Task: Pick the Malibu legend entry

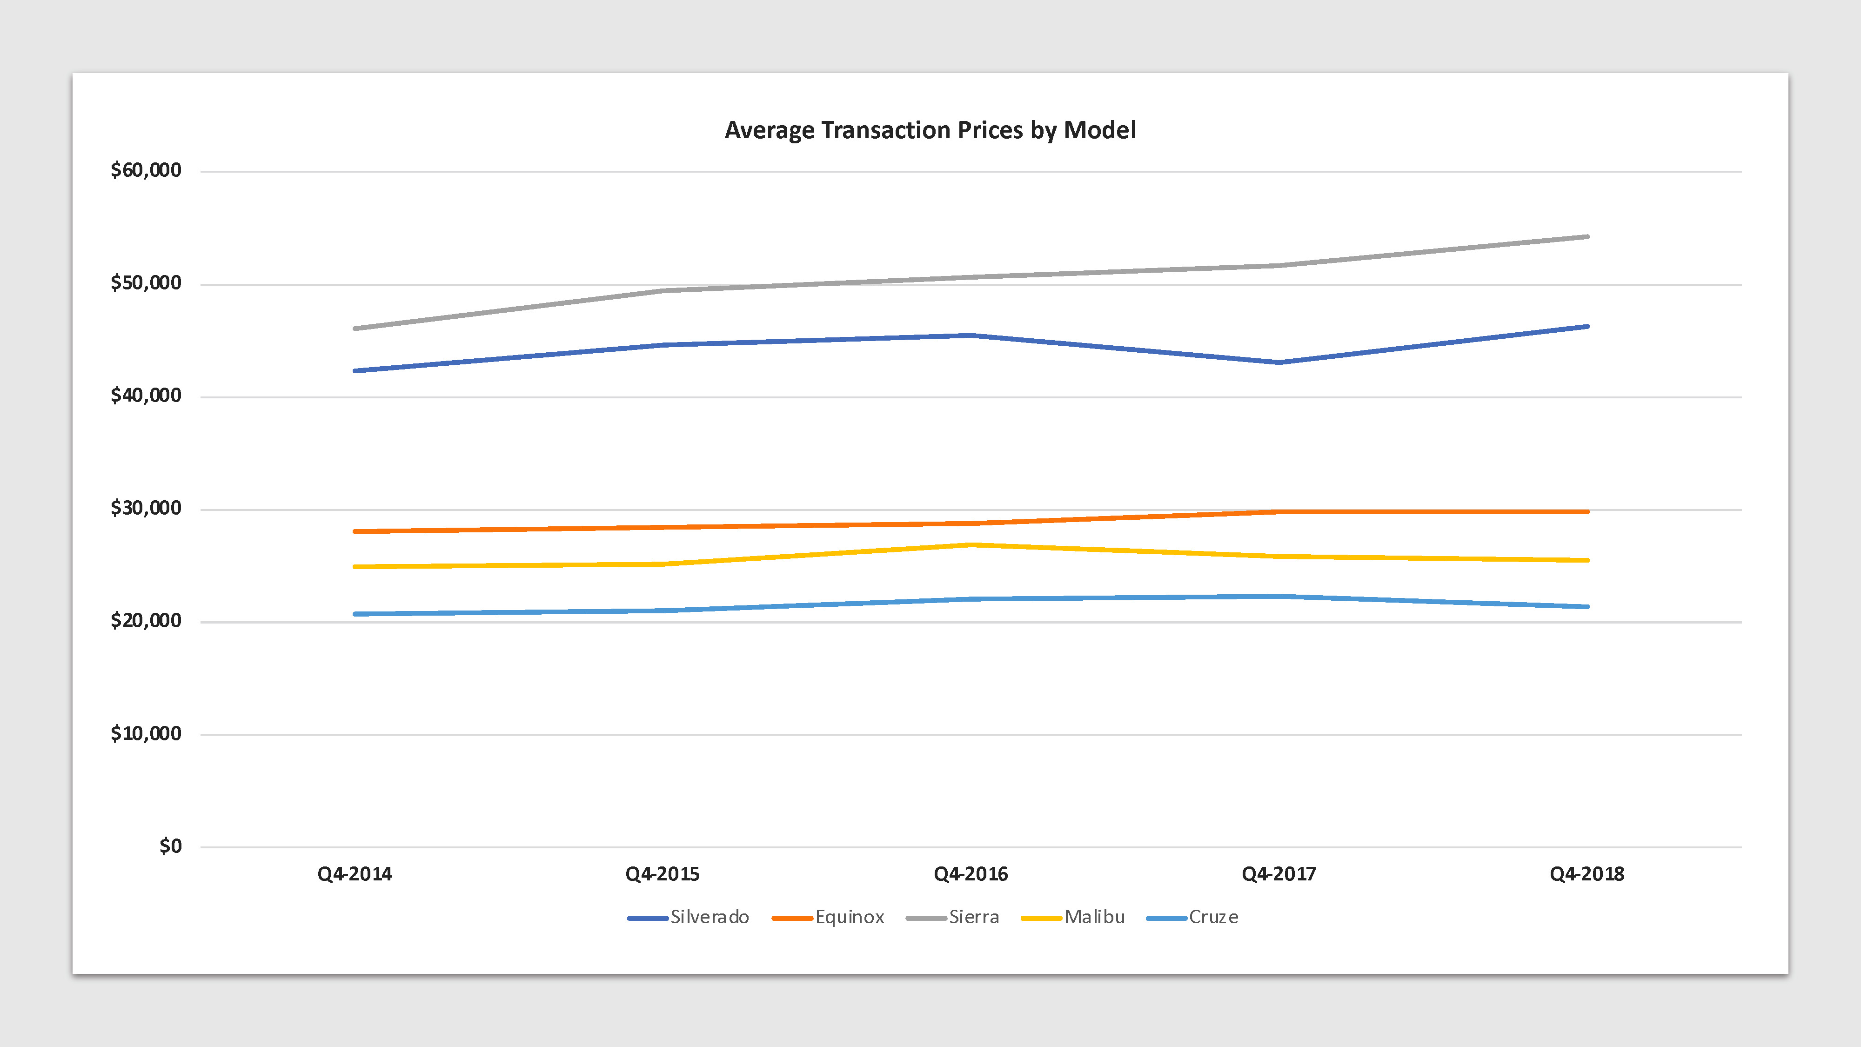Action: pos(1094,917)
